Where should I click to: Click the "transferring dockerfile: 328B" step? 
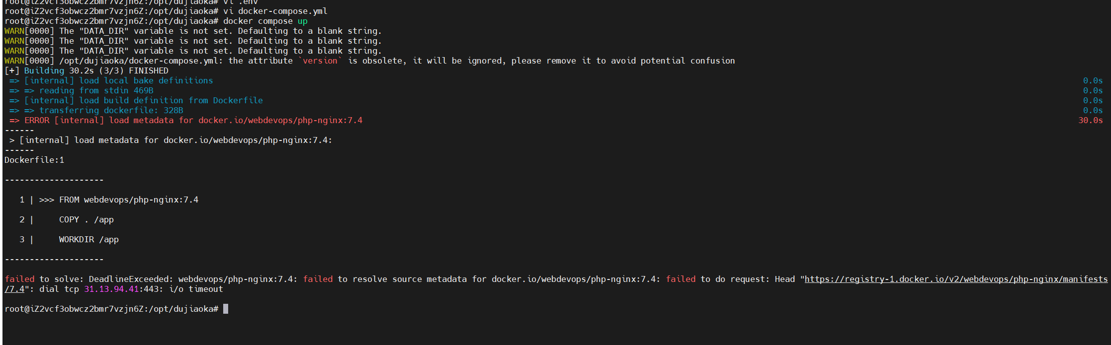[x=111, y=111]
